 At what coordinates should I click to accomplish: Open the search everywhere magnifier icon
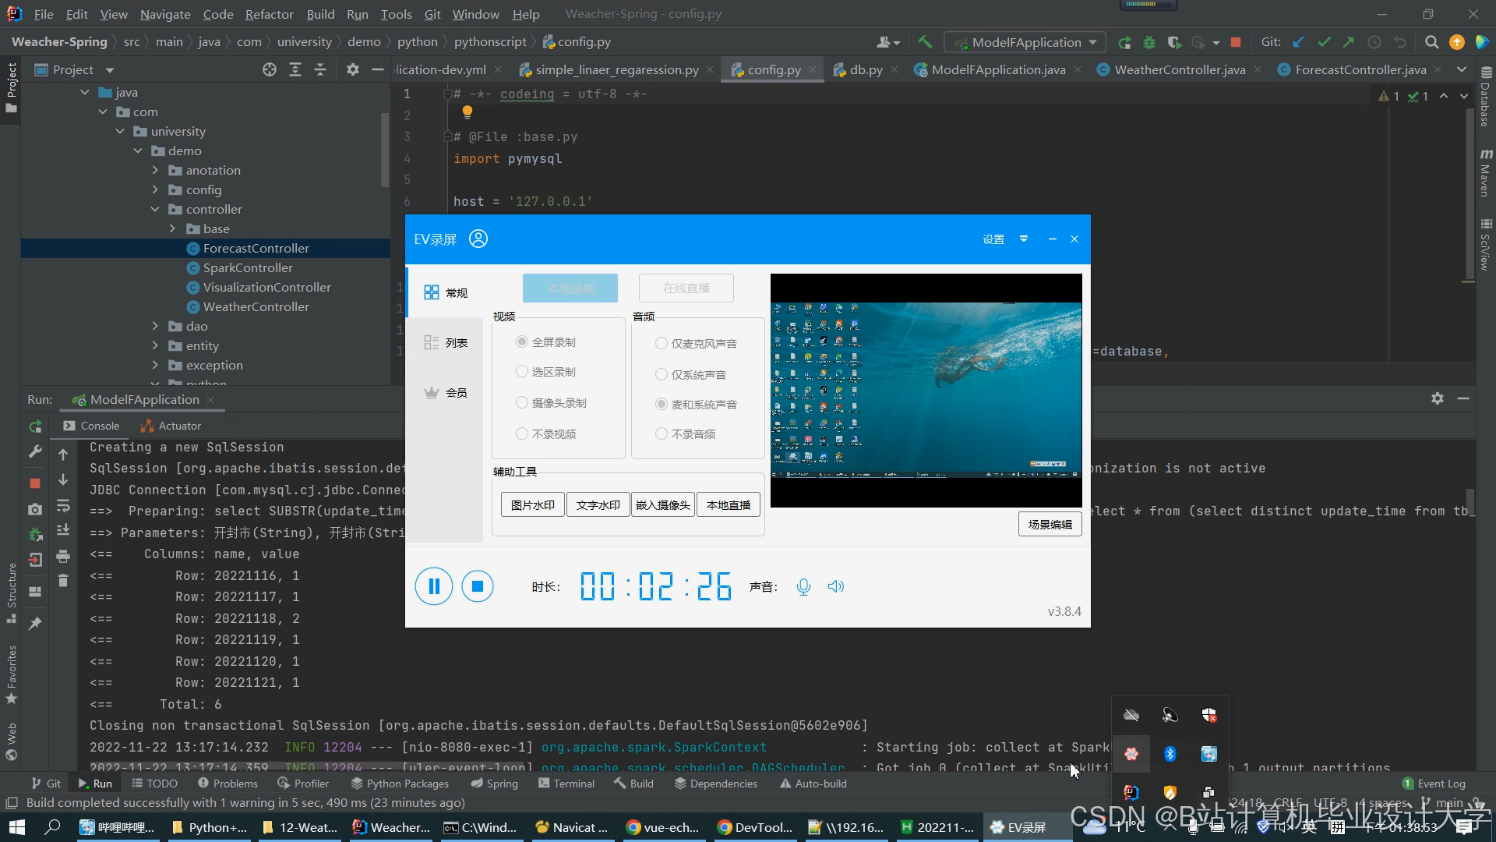click(x=1431, y=42)
